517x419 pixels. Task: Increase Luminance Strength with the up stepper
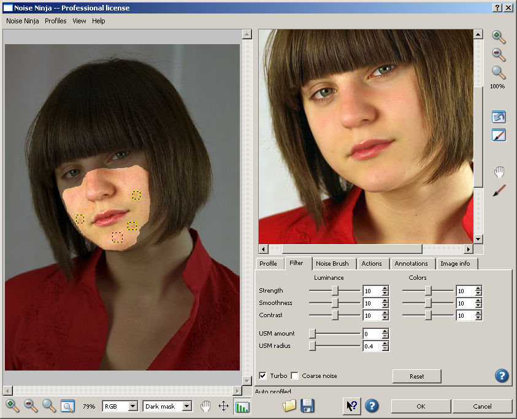pyautogui.click(x=385, y=288)
